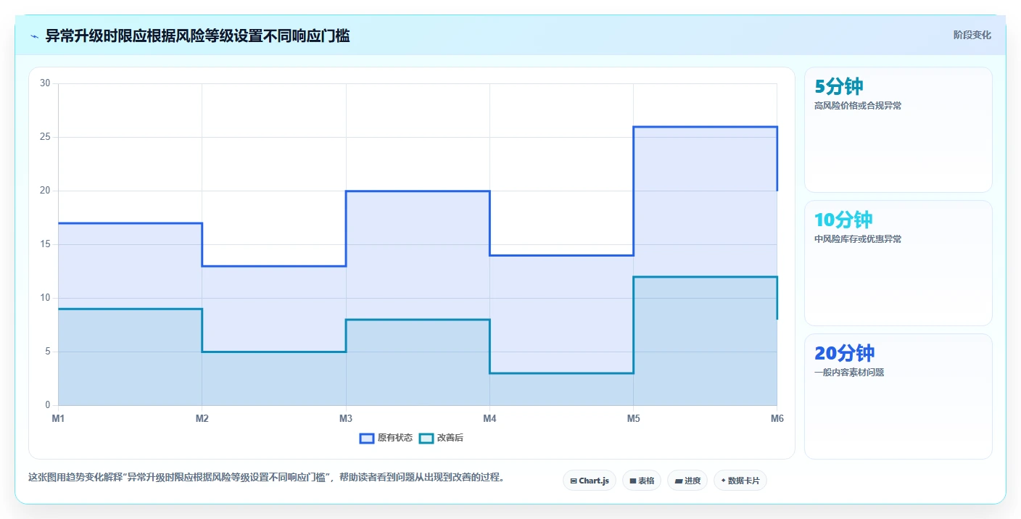1021x519 pixels.
Task: Click the text 中风险库存或优惠异常
Action: tap(858, 239)
